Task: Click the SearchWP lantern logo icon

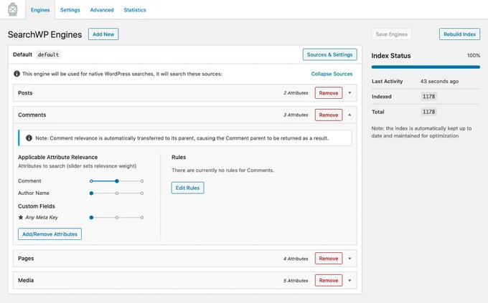Action: [13, 9]
